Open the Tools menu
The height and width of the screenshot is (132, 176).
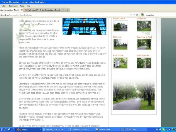pos(22,6)
